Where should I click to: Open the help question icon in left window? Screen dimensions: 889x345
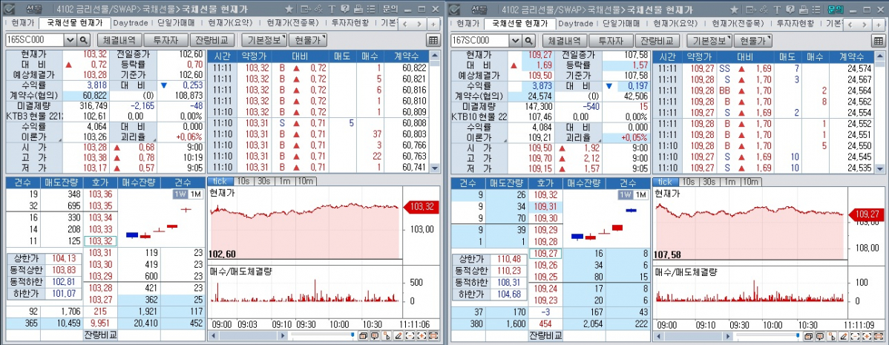pos(345,9)
